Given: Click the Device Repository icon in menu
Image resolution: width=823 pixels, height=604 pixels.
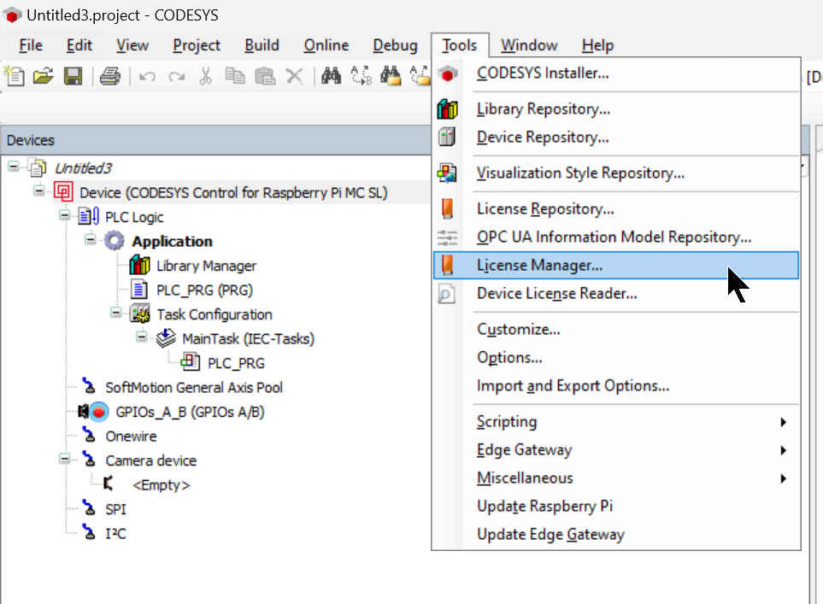Looking at the screenshot, I should pos(447,137).
